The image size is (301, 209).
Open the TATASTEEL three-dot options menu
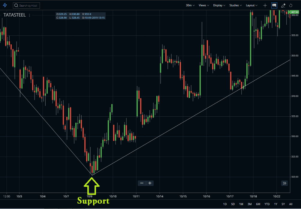pos(29,15)
